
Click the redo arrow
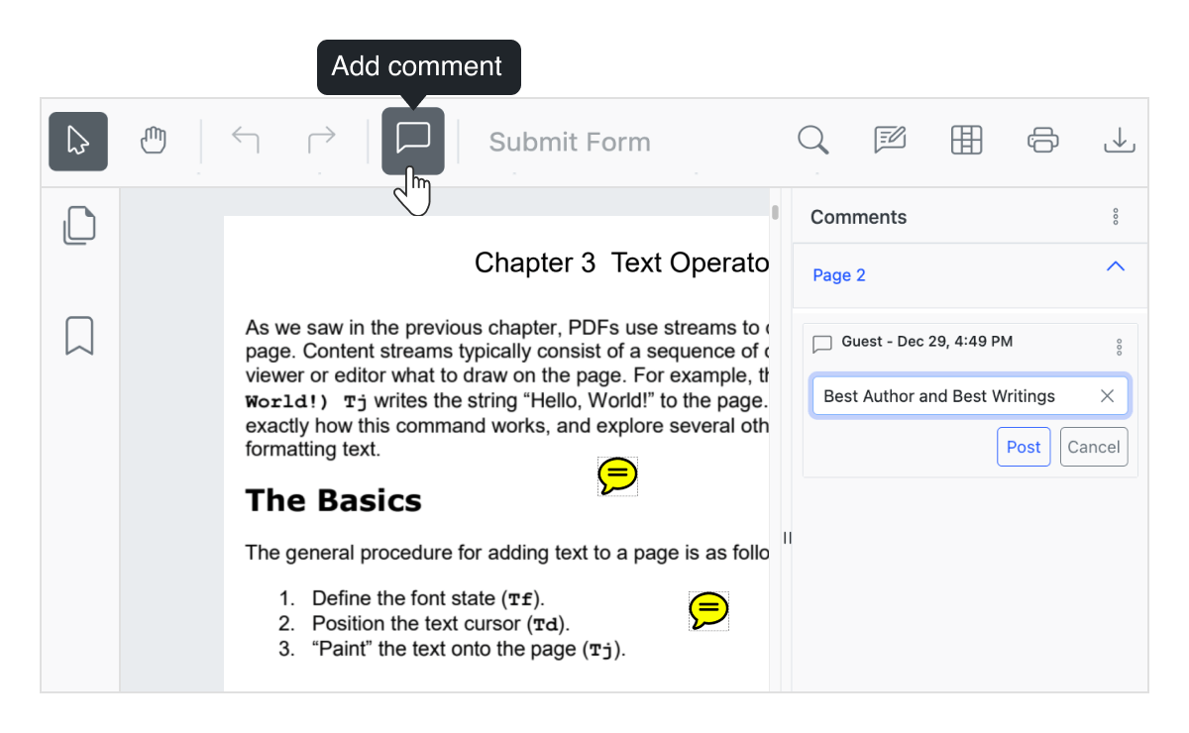click(x=320, y=141)
